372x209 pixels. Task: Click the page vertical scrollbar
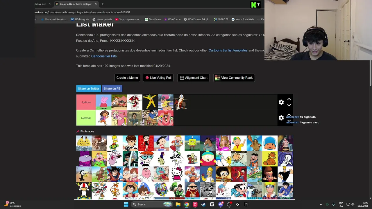pyautogui.click(x=370, y=73)
